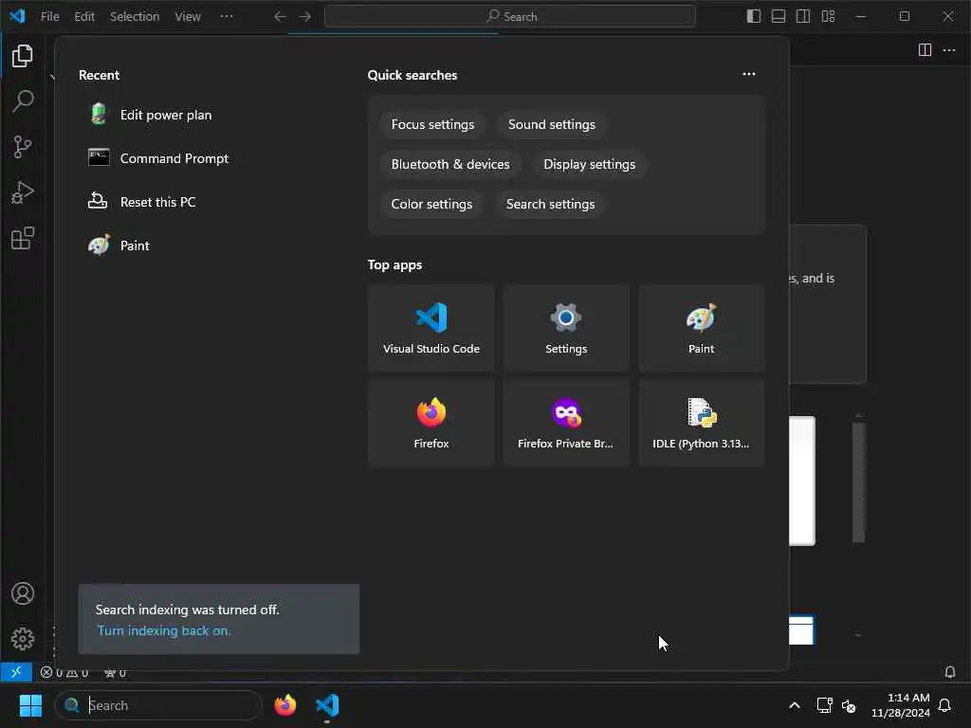Launch Paint from Top apps
The image size is (971, 728).
701,328
